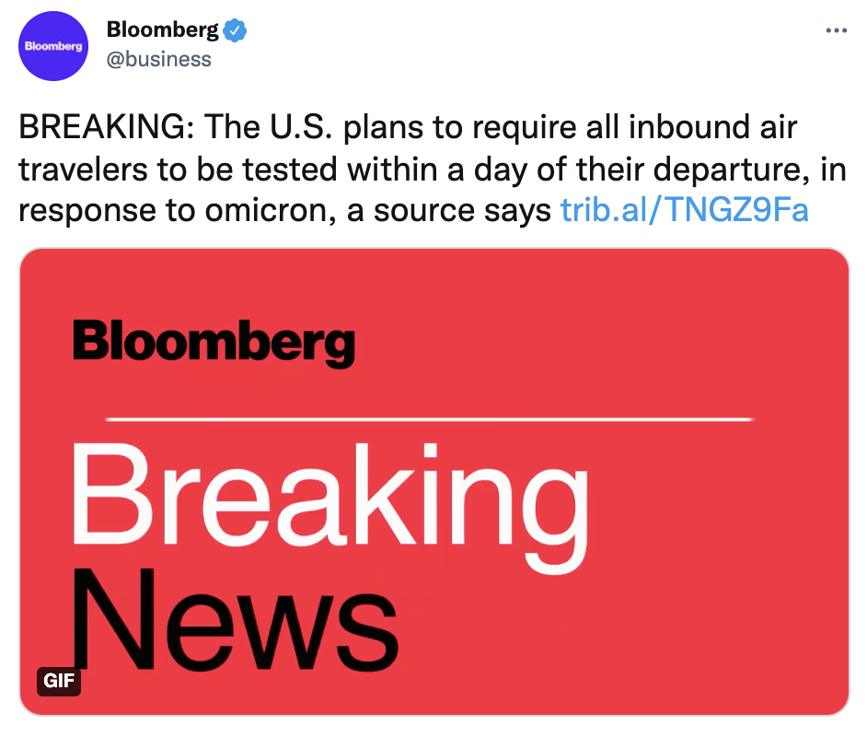Click the white divider line in the GIF
867x737 pixels.
[430, 419]
